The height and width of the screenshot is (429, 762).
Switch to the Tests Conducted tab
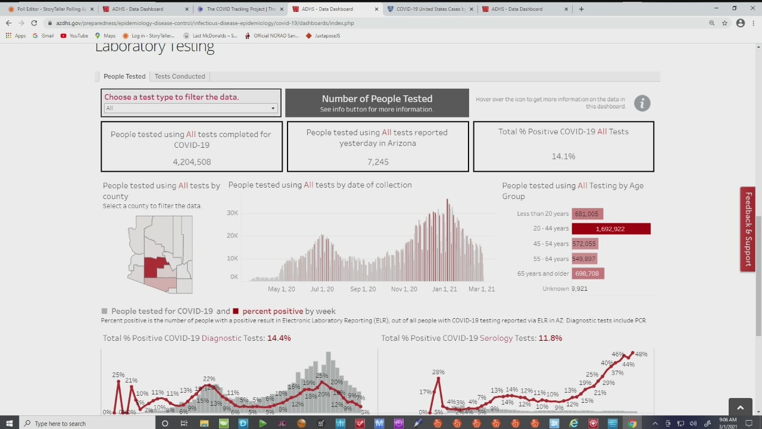pos(180,76)
